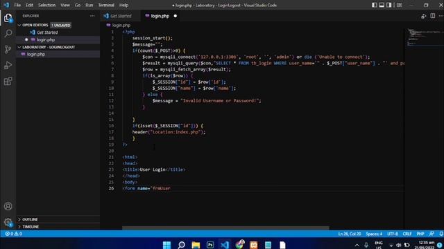Open Chrome from taskbar
Screen dimensions: 444x249
pos(239,244)
